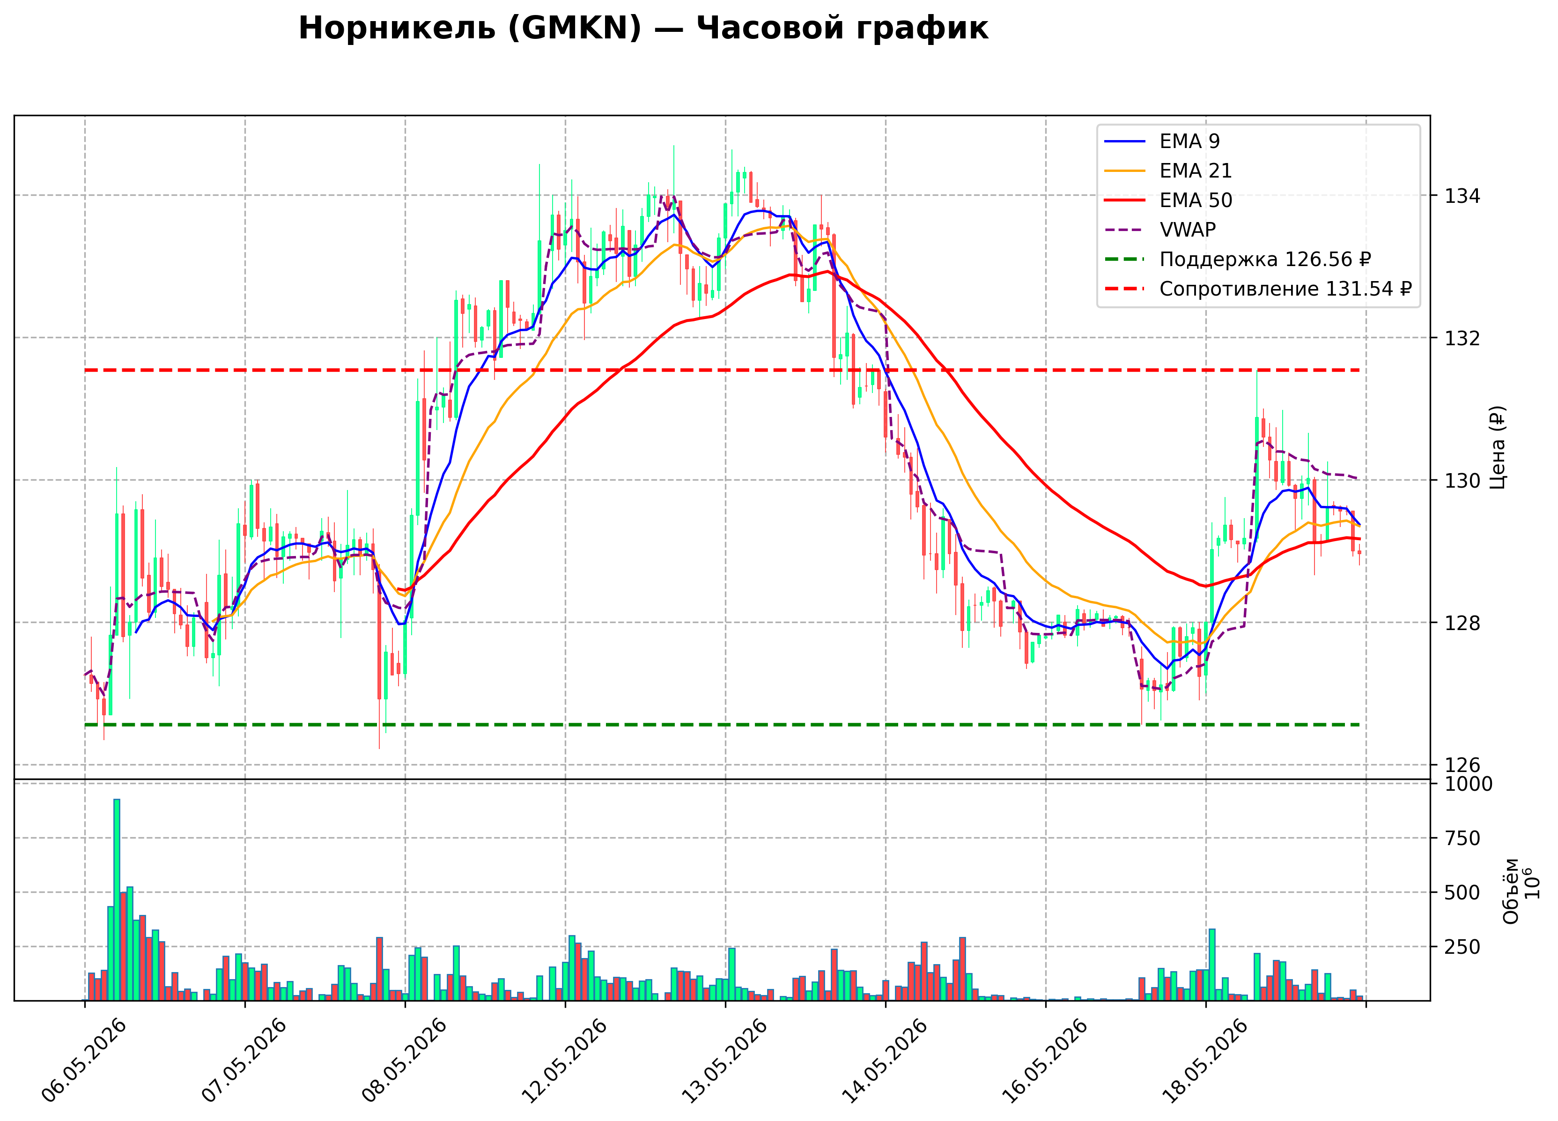Click the date label "08.05.2026"
1558x1121 pixels.
[404, 1061]
